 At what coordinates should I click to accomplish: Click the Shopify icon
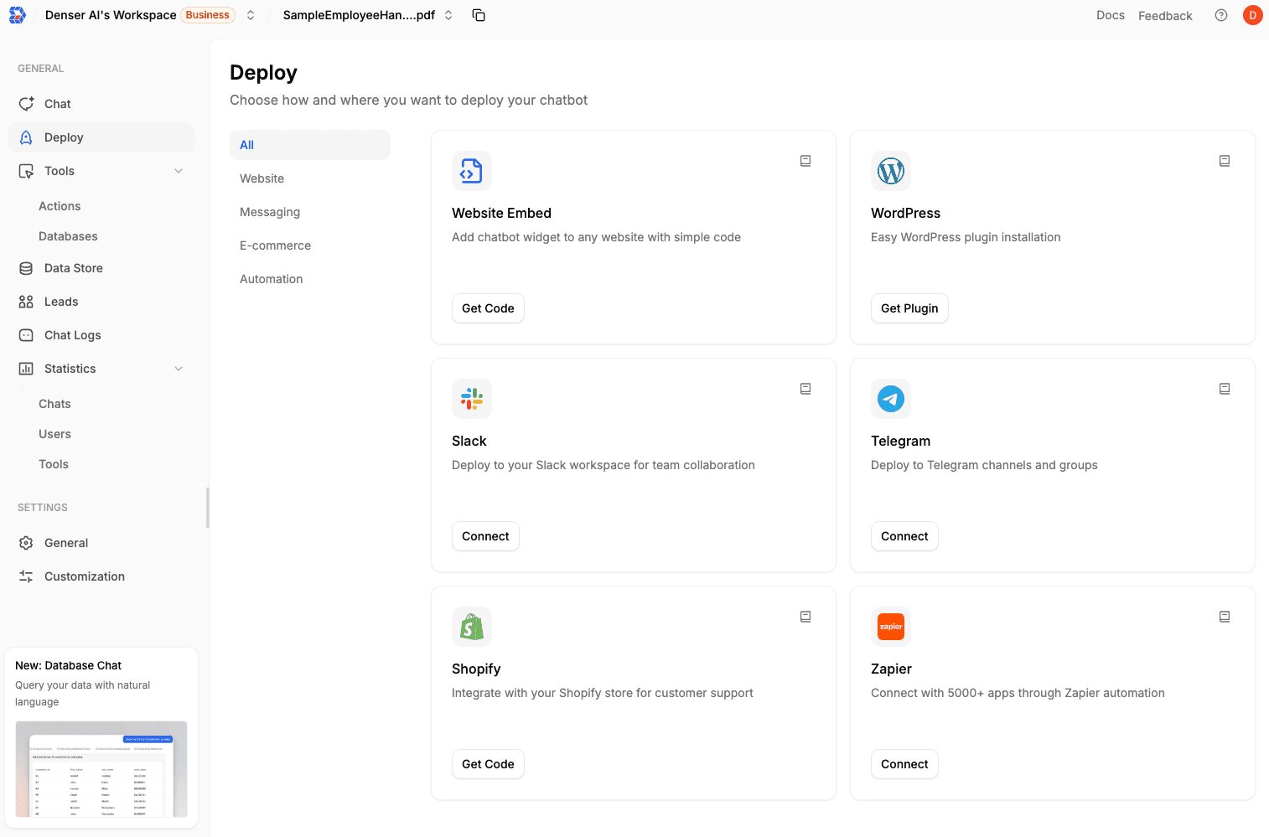(471, 627)
